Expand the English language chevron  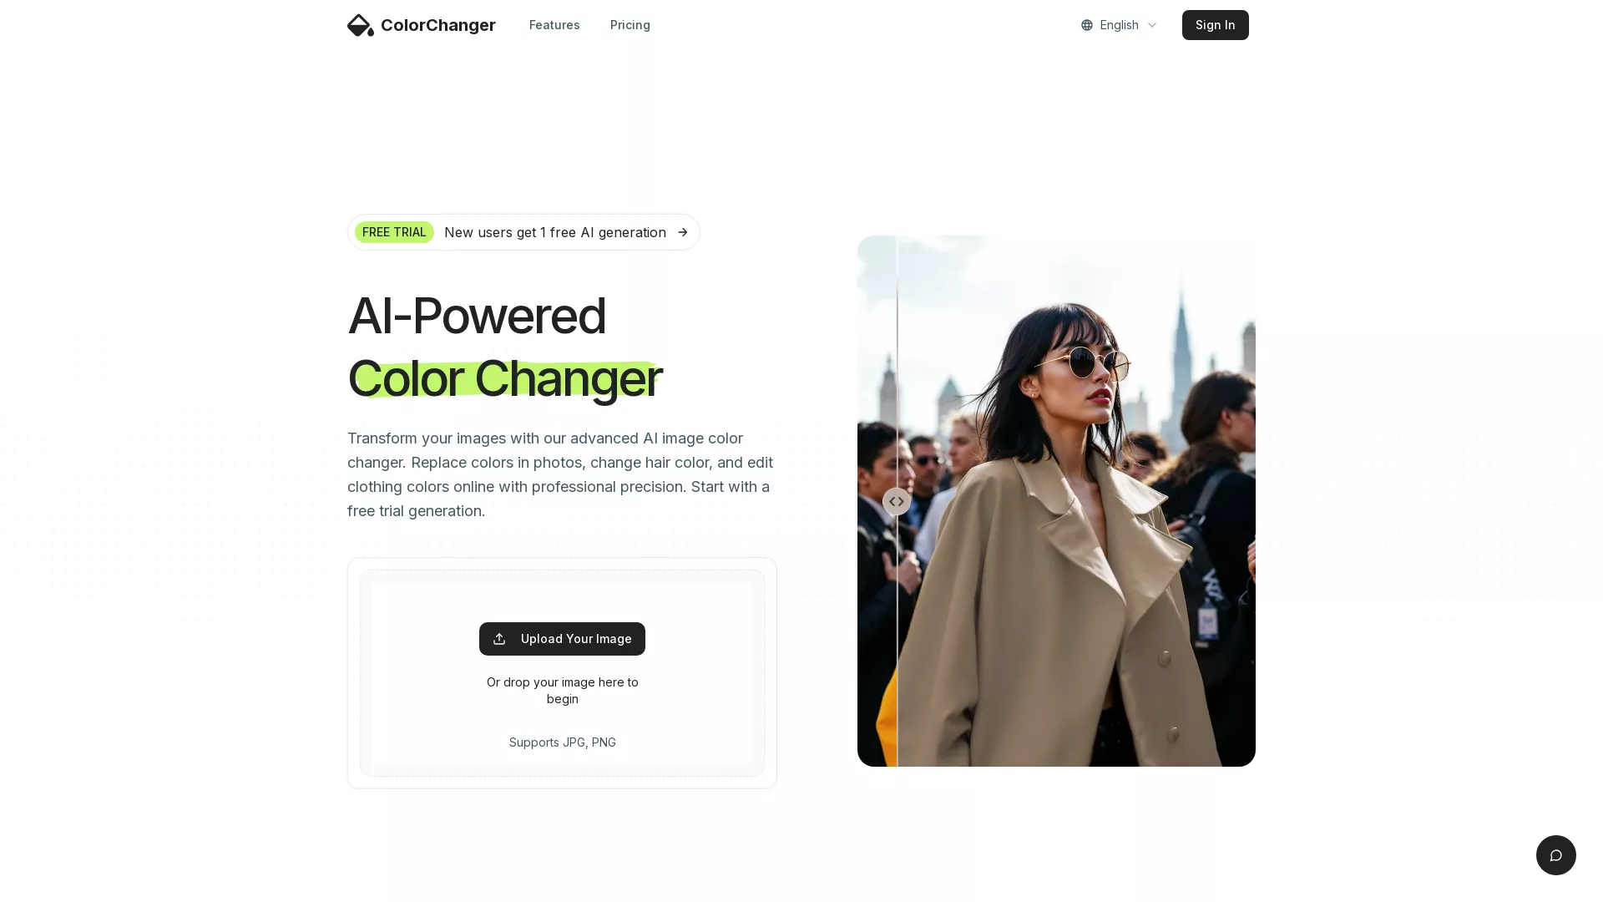pyautogui.click(x=1152, y=25)
